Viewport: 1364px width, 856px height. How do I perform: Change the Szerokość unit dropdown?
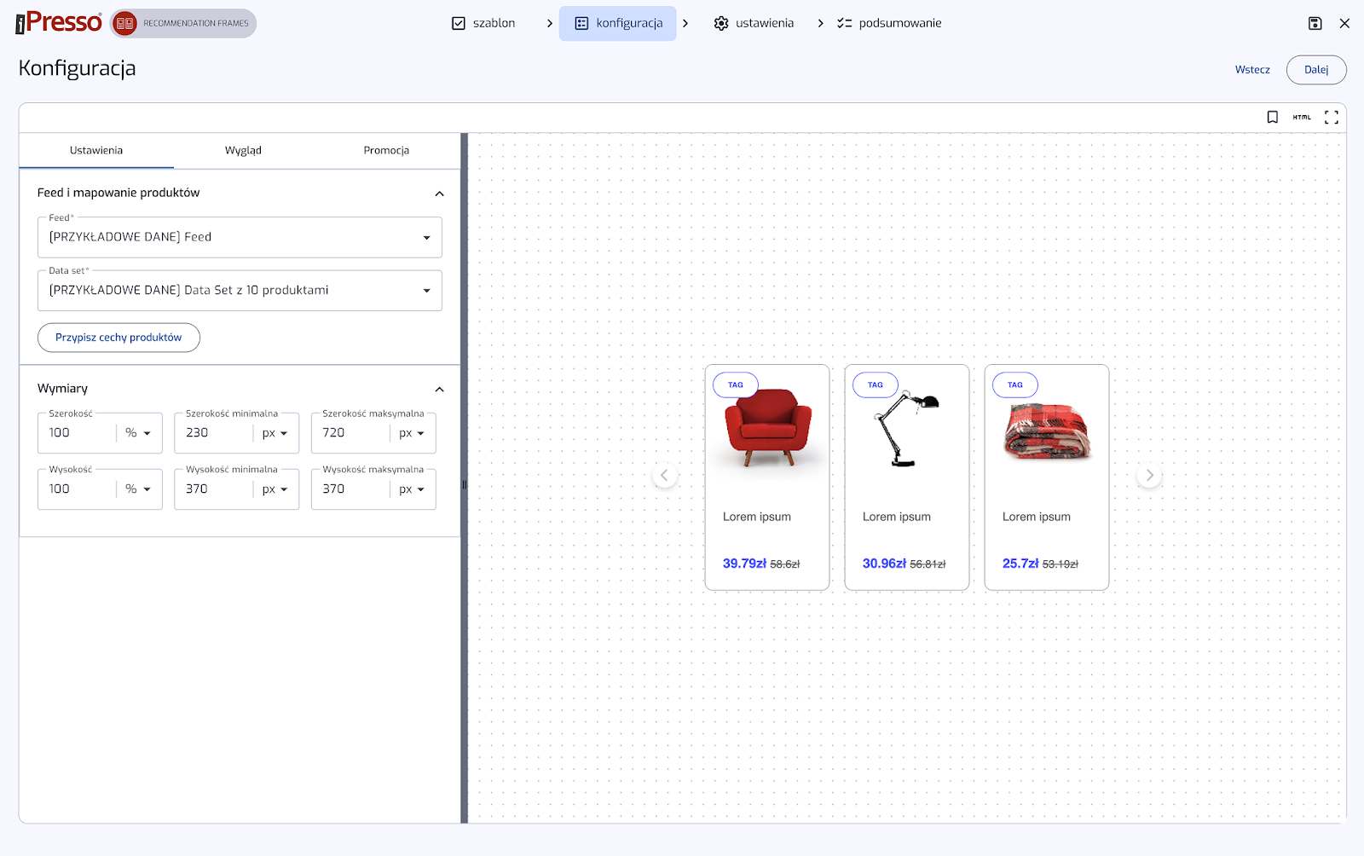tap(138, 433)
